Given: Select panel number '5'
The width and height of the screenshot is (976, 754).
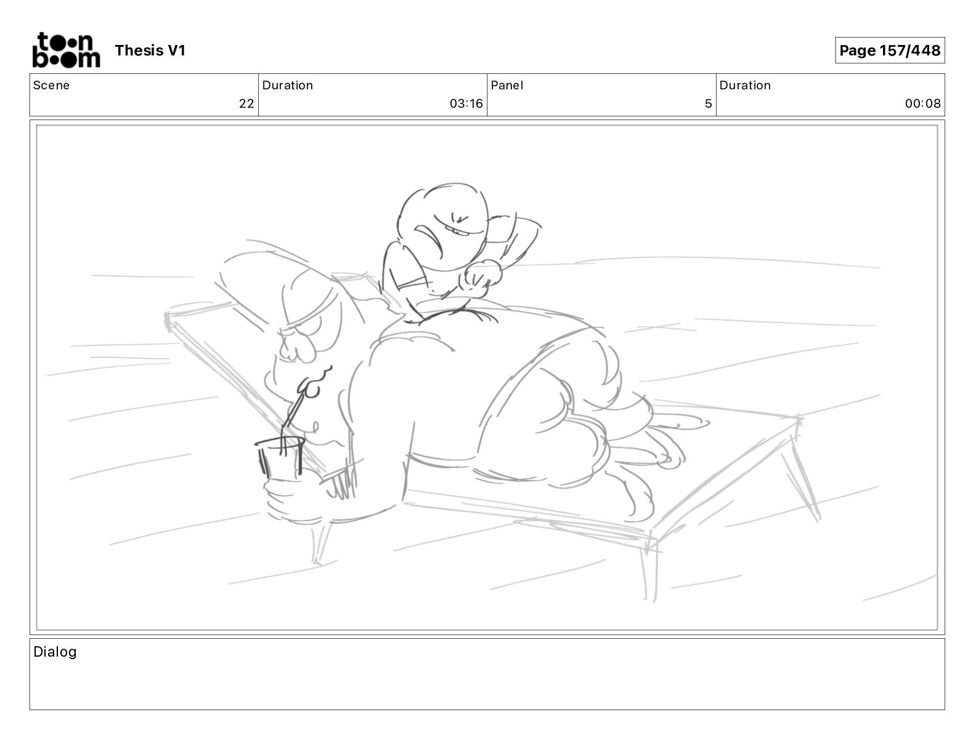Looking at the screenshot, I should coord(709,103).
